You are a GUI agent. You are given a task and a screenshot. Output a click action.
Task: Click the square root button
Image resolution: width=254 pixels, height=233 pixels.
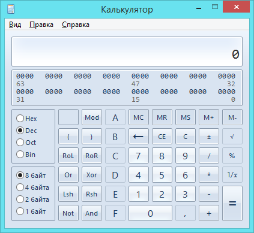tap(232, 137)
